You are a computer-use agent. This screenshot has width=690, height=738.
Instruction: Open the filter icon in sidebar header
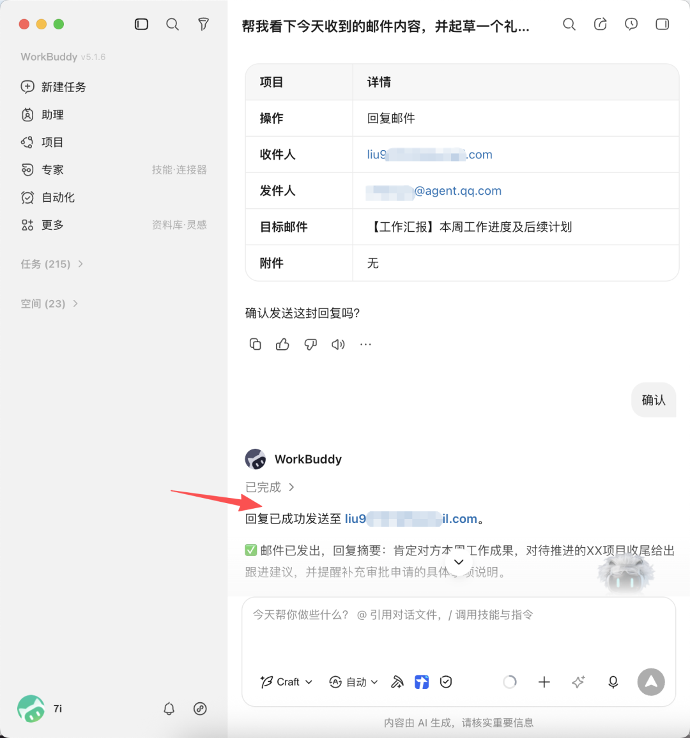coord(203,24)
